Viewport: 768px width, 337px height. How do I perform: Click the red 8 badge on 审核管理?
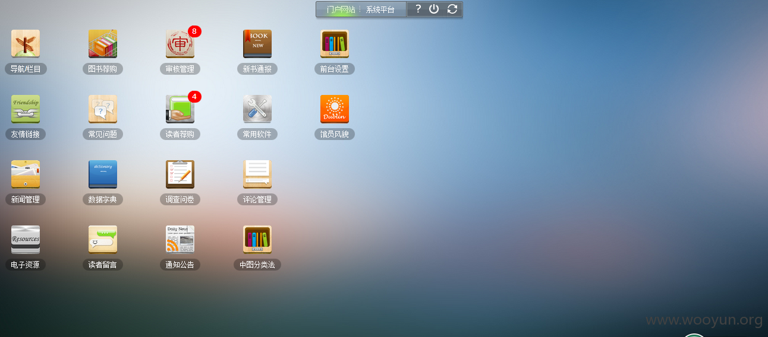click(194, 31)
